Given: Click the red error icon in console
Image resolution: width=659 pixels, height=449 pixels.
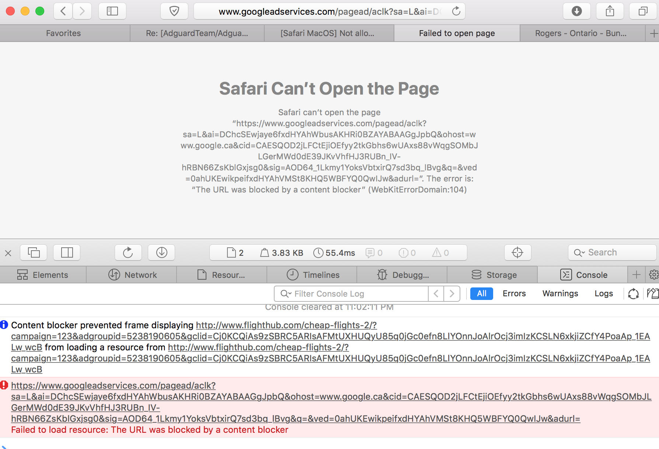Looking at the screenshot, I should tap(4, 385).
